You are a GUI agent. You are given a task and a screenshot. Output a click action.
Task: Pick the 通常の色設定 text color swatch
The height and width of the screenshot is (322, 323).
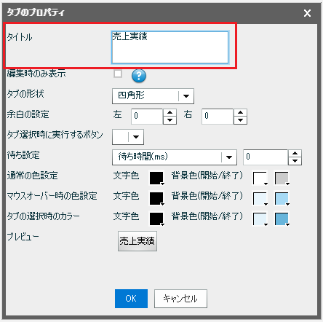pos(156,178)
